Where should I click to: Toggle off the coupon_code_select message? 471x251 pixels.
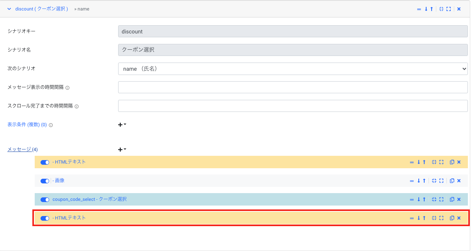[45, 199]
